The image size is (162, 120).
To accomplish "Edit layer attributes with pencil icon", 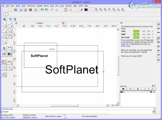I will [x=152, y=89].
